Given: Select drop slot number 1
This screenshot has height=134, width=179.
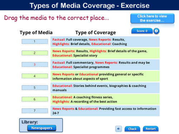Looking at the screenshot, I should [x=35, y=41].
